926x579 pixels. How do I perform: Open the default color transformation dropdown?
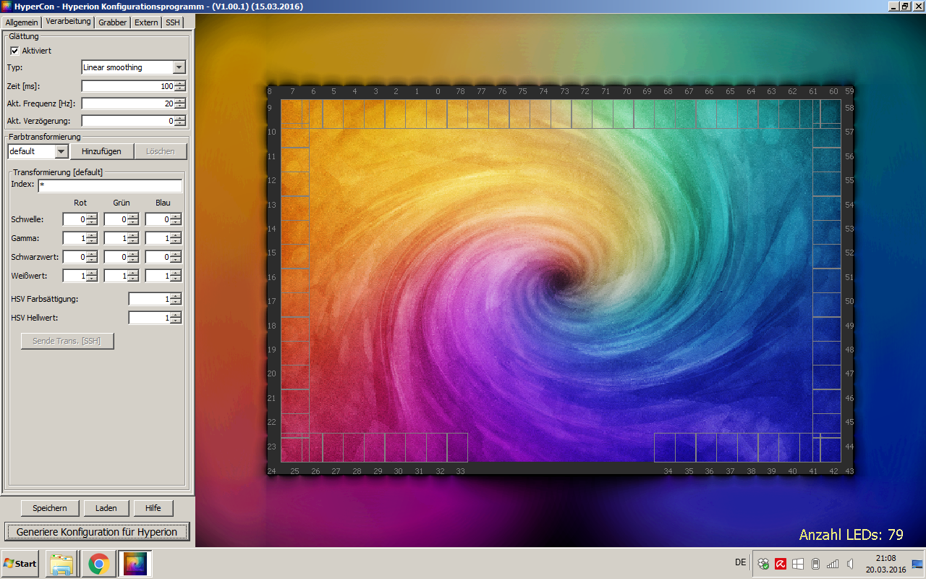click(61, 151)
